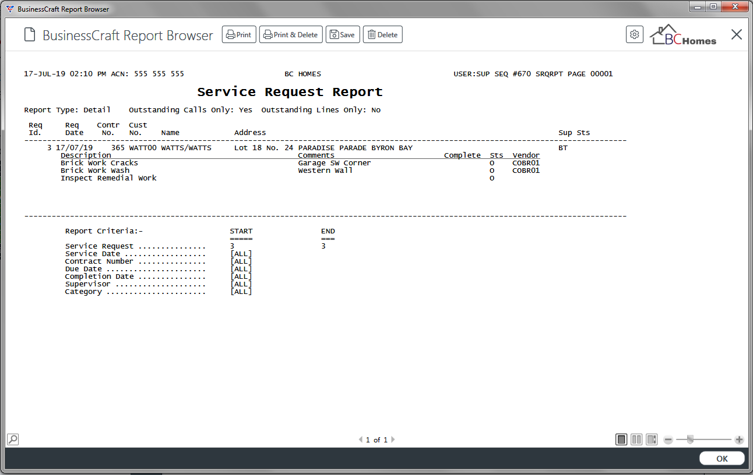This screenshot has width=753, height=475.
Task: Click the 'Due Date' criteria row label
Action: tap(83, 269)
